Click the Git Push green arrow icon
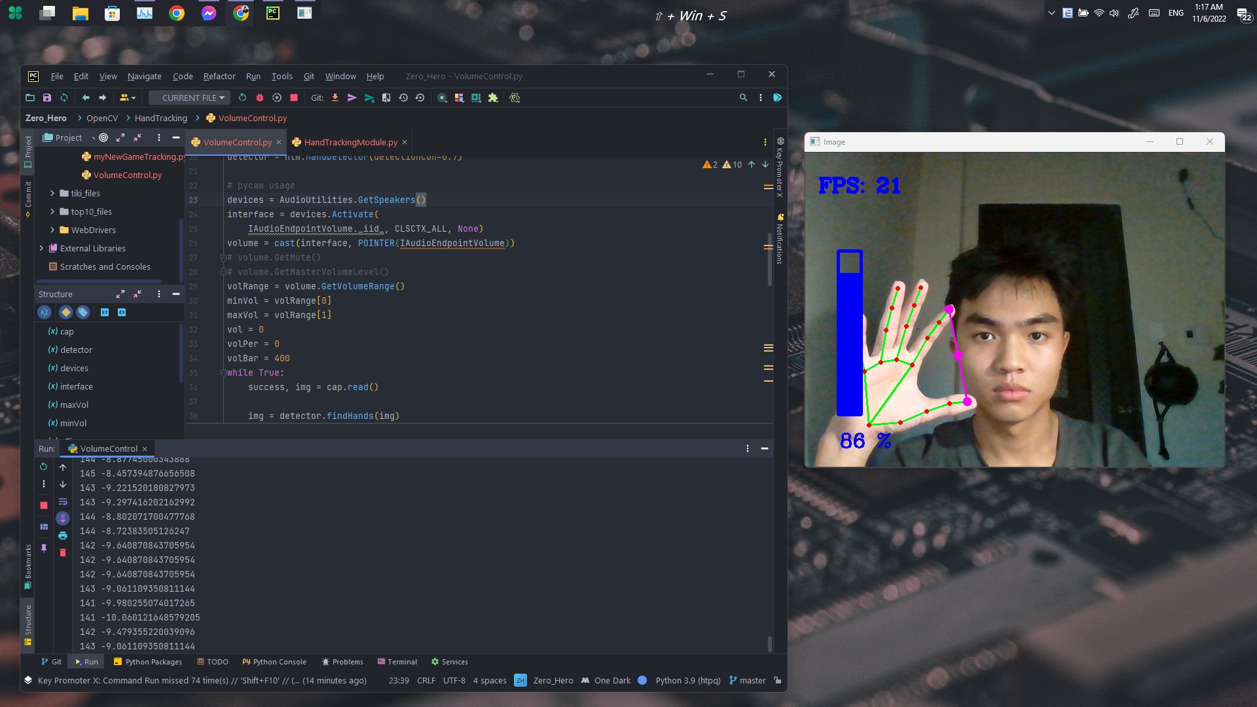 (369, 98)
